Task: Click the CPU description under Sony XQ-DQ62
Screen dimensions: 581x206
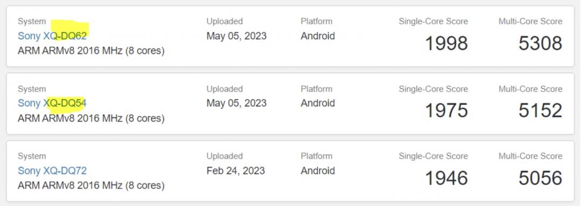Action: (x=91, y=51)
